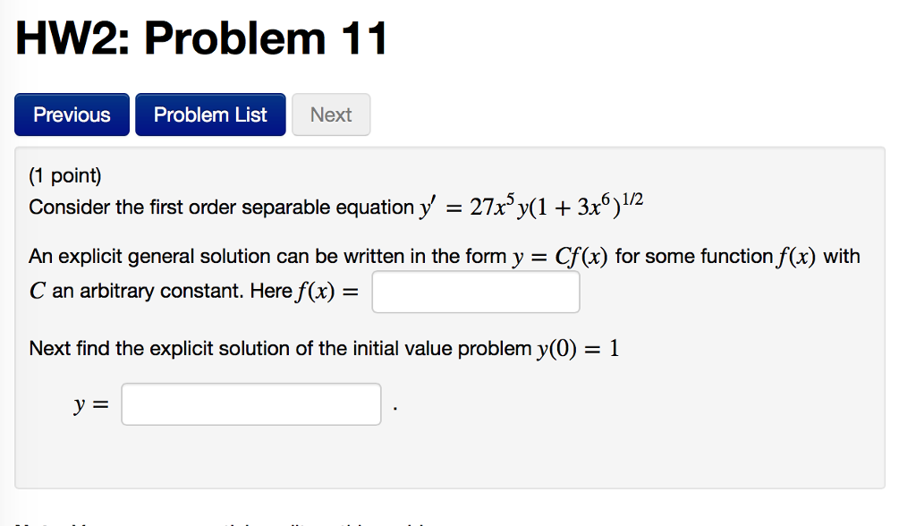Click the Previous button
The image size is (916, 526).
pos(72,115)
